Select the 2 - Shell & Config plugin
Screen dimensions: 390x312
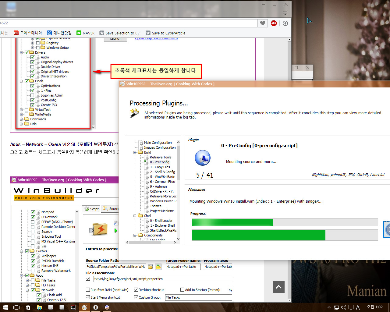point(162,172)
